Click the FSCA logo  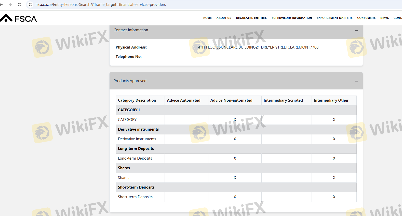[x=19, y=18]
